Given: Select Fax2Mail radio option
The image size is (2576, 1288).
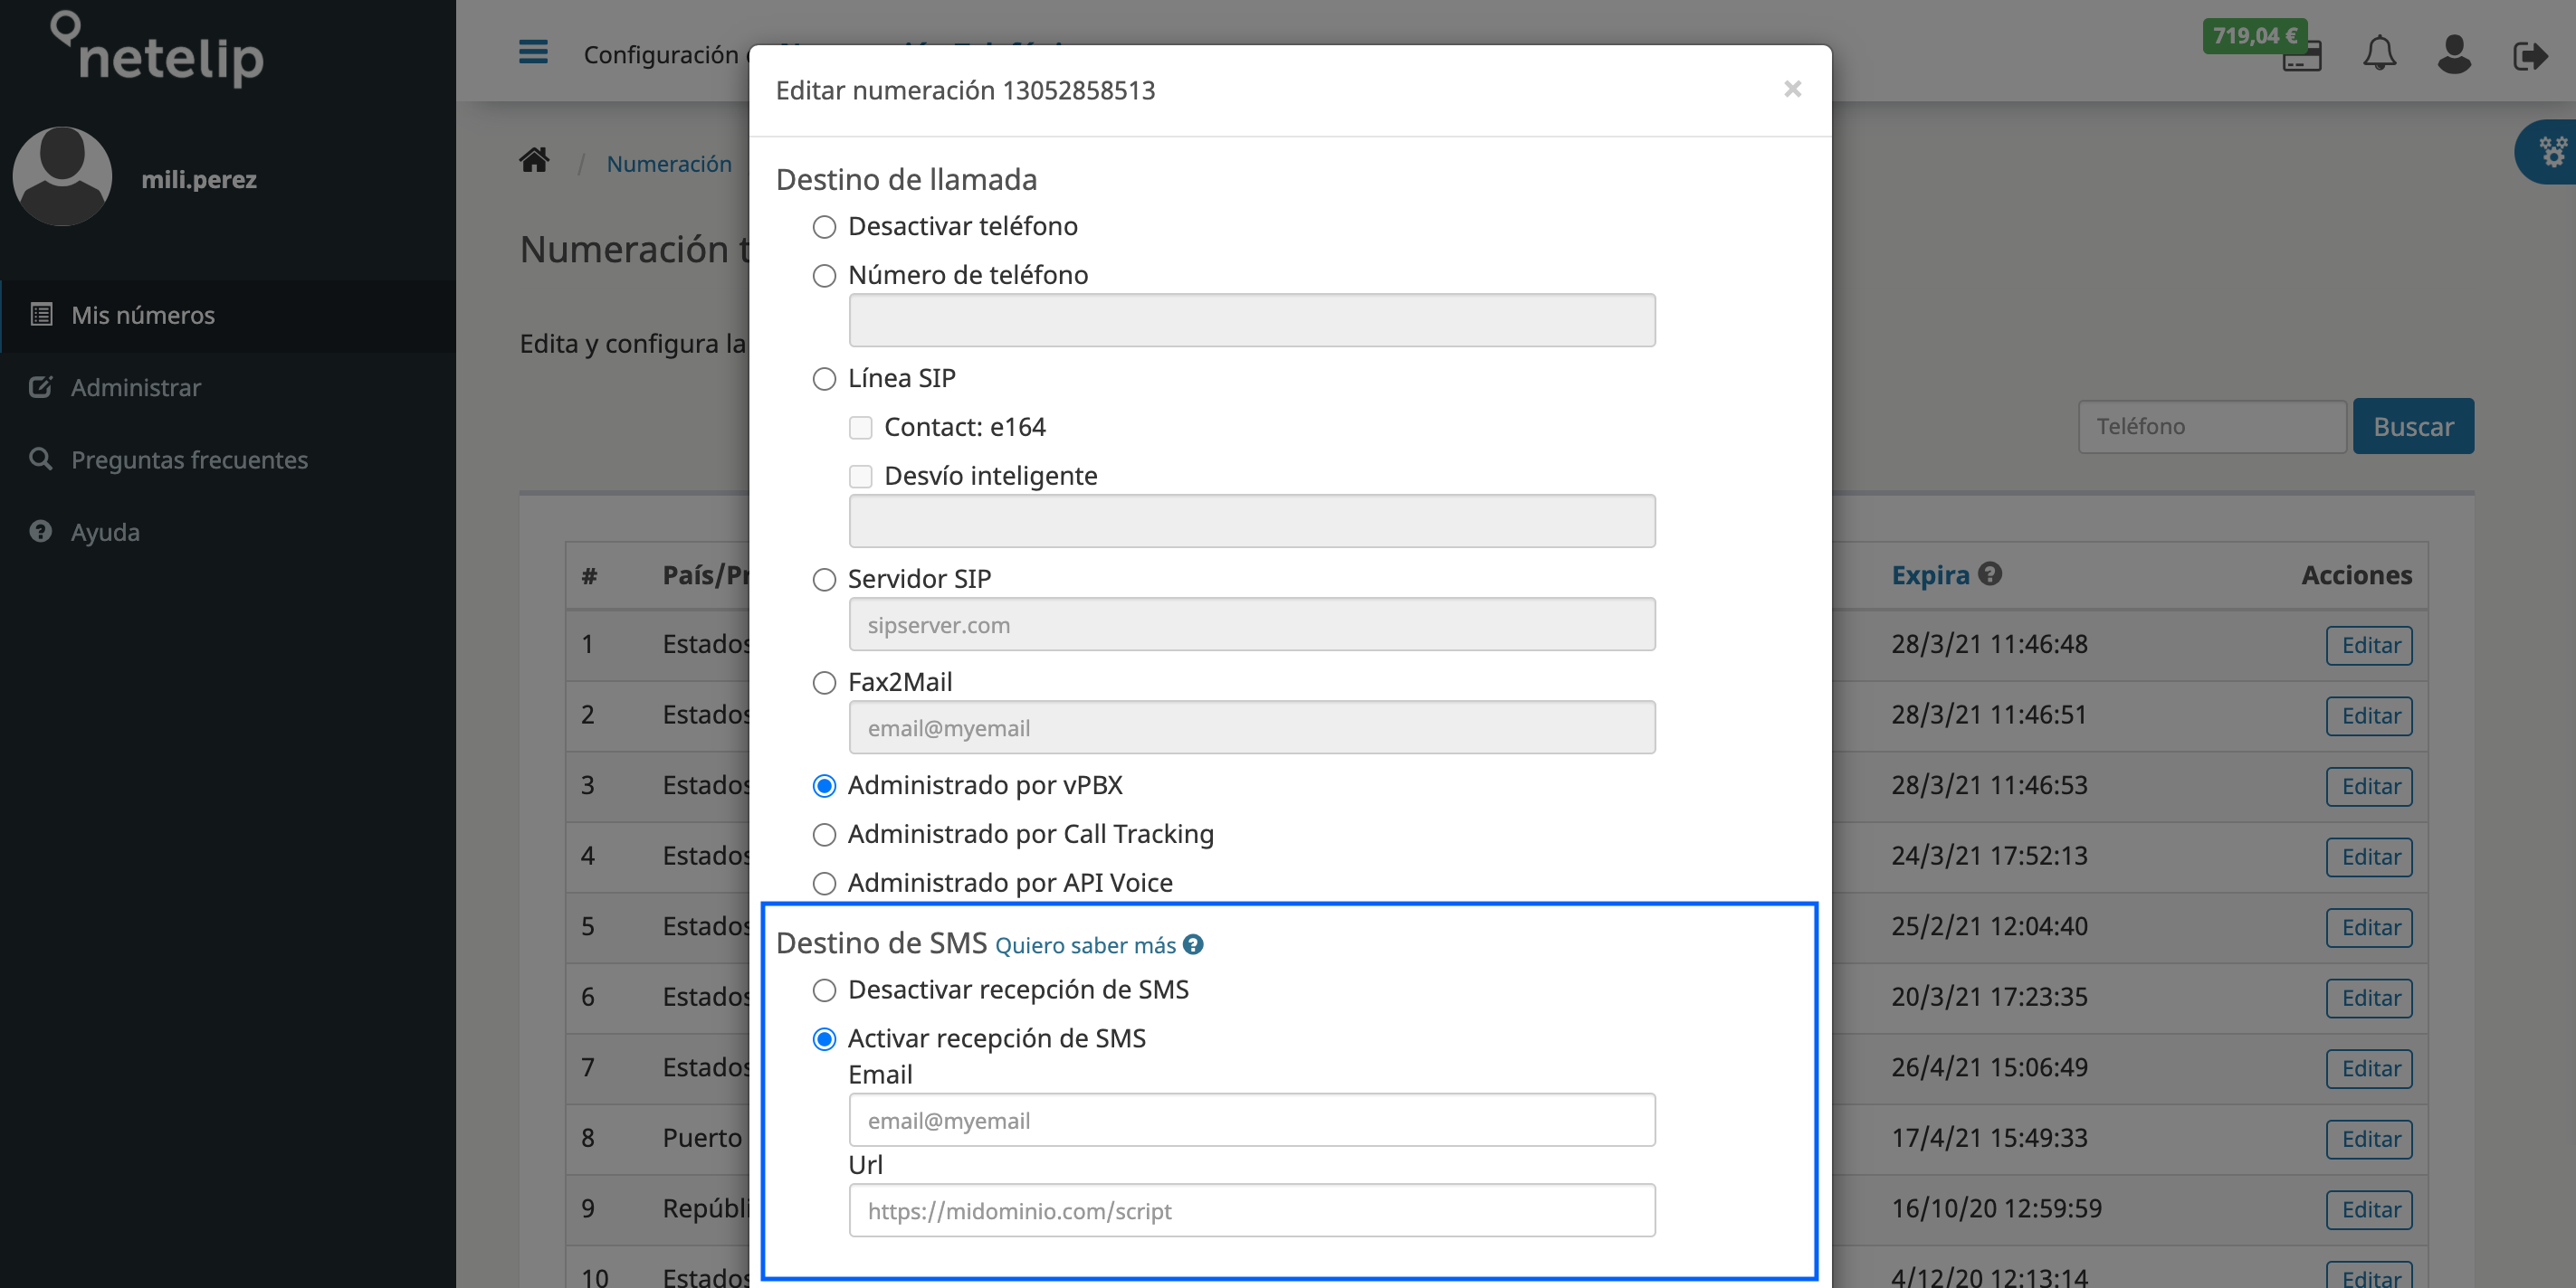Looking at the screenshot, I should tap(823, 683).
